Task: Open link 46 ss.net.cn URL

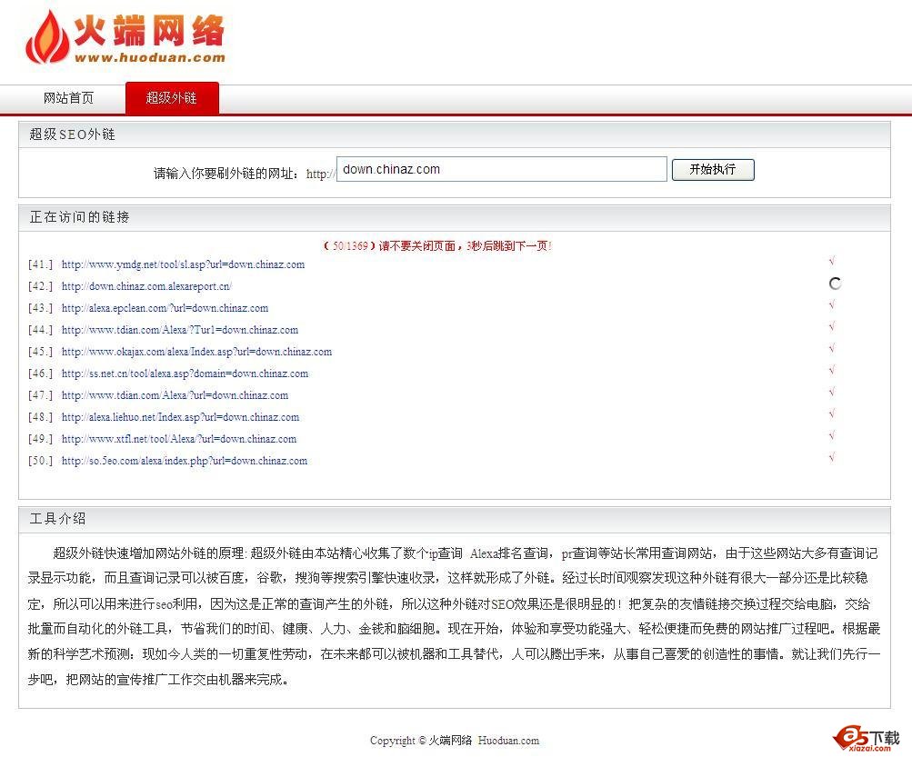Action: (185, 374)
